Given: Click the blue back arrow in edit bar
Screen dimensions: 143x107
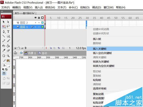Looking at the screenshot, I should 21,53.
